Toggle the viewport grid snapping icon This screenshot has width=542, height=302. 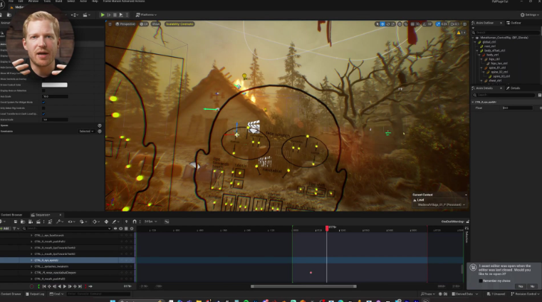point(412,24)
